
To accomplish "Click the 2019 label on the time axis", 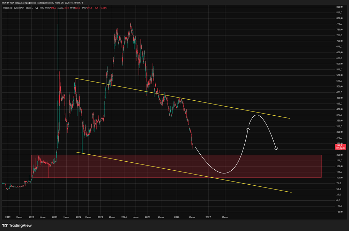I will point(8,217).
